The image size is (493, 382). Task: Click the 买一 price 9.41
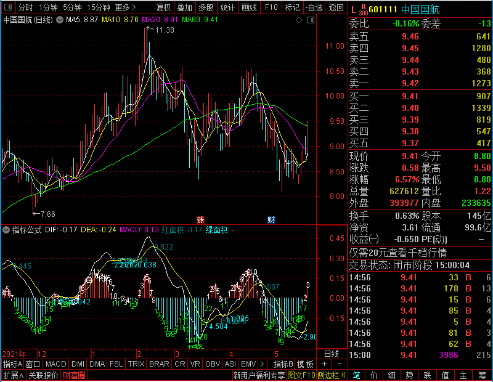[x=410, y=96]
